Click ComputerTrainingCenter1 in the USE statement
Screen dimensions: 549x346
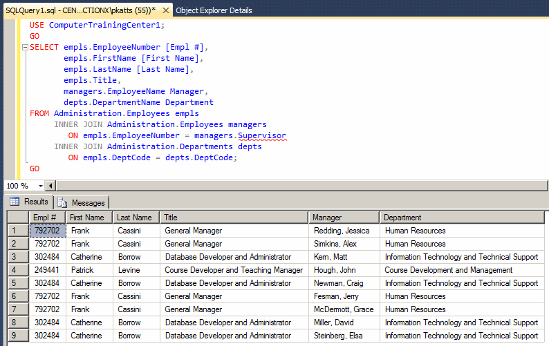[104, 25]
